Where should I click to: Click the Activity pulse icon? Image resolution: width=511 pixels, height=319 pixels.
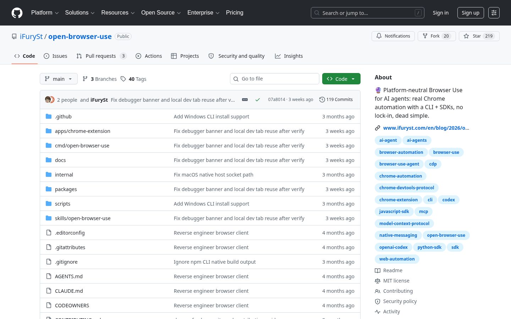(x=378, y=312)
